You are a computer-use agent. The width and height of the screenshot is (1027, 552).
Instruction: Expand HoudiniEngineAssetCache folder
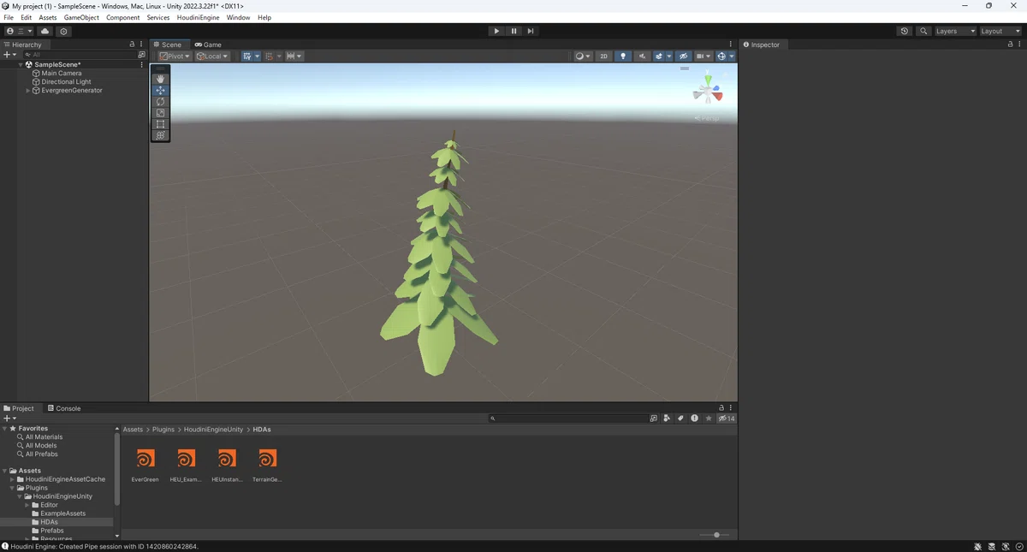coord(13,479)
